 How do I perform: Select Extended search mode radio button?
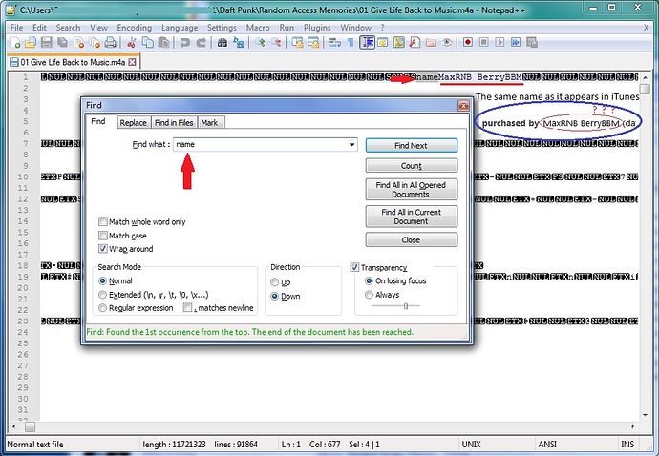[x=102, y=295]
